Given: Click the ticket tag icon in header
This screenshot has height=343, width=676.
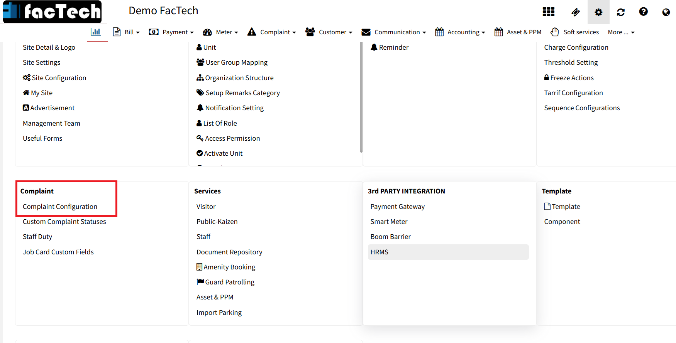Looking at the screenshot, I should [576, 12].
